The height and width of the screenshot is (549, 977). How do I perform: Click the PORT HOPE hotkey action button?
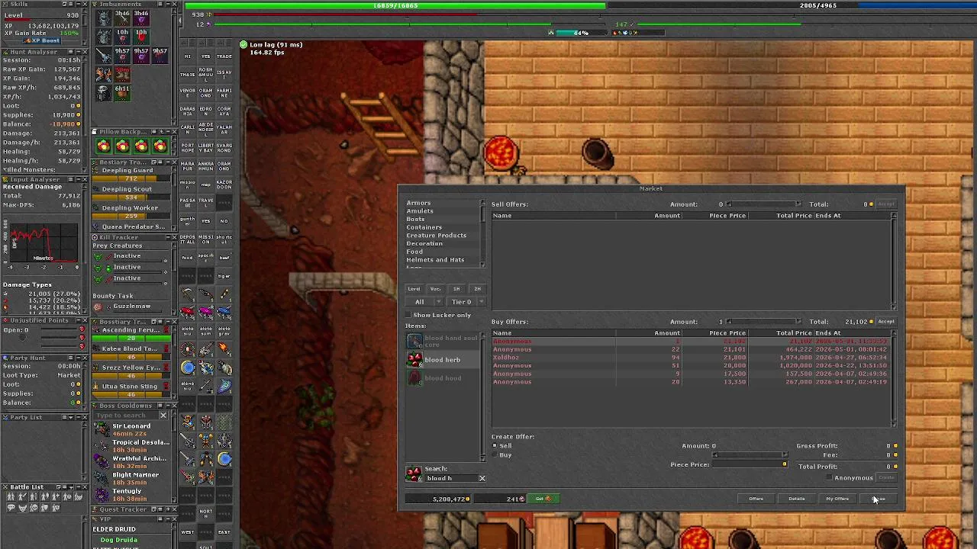point(187,147)
